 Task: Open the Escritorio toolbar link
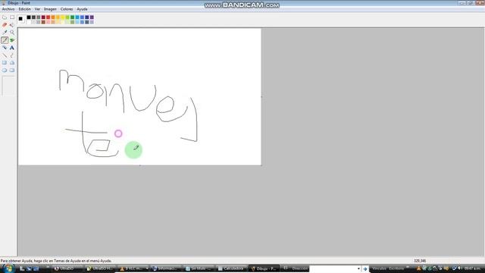tap(397, 268)
